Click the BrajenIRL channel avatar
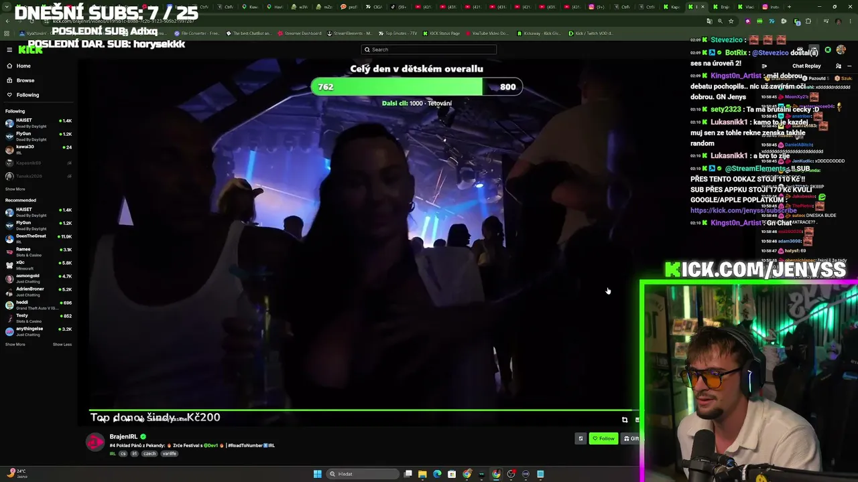This screenshot has height=482, width=858. pos(95,441)
